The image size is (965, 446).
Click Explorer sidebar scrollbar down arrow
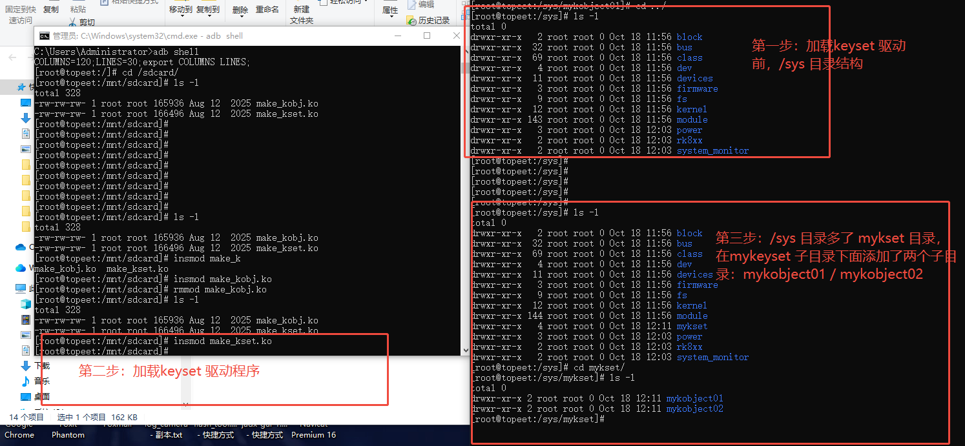click(x=187, y=405)
